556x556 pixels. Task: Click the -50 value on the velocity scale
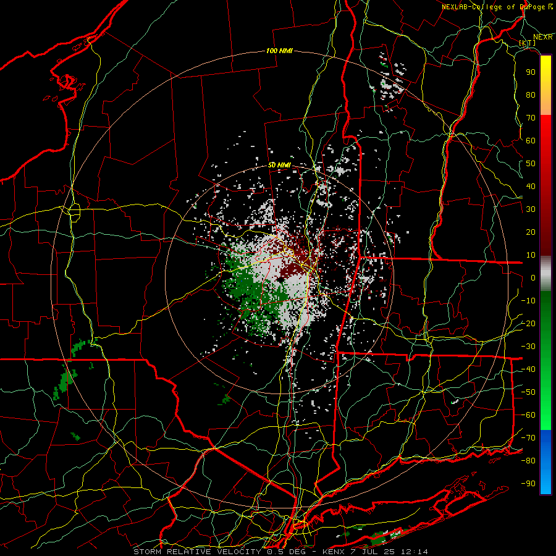point(528,392)
